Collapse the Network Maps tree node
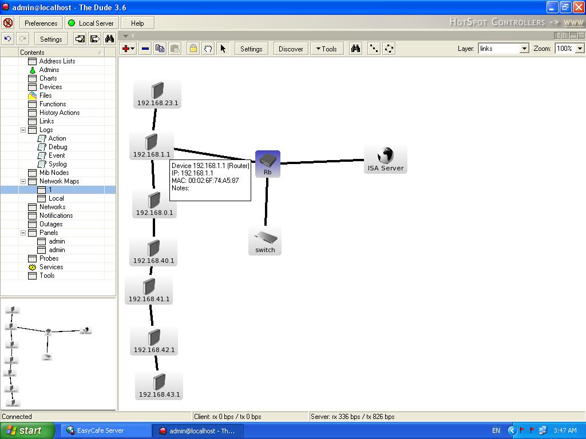 [23, 181]
